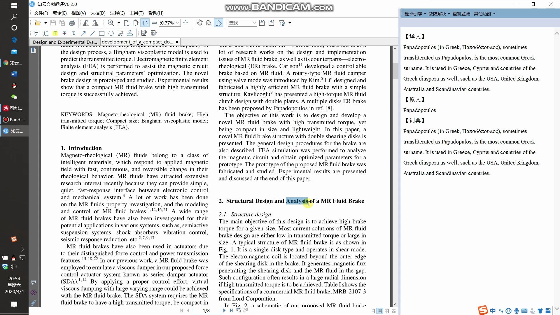Image resolution: width=560 pixels, height=315 pixels.
Task: Switch to single page layout
Action: (x=373, y=311)
